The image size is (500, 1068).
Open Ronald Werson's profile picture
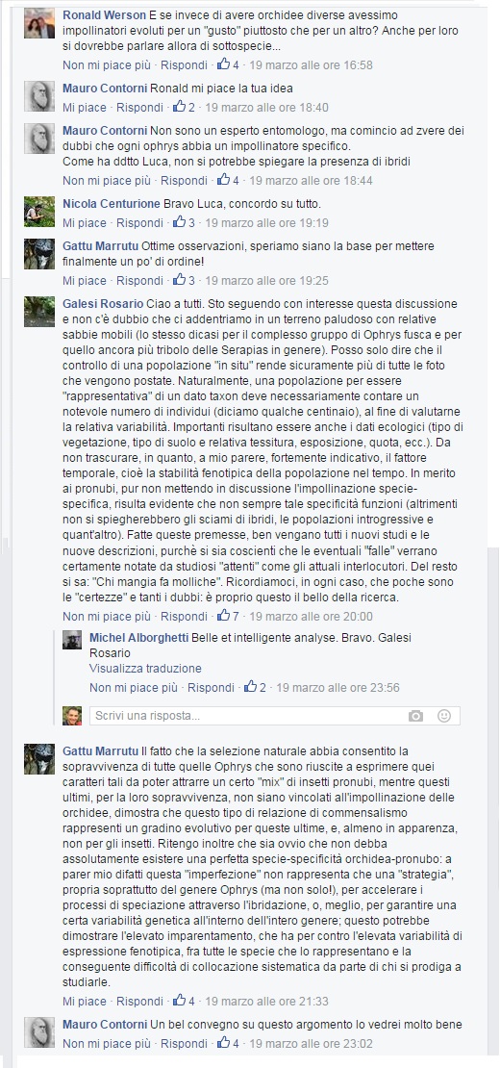coord(39,24)
